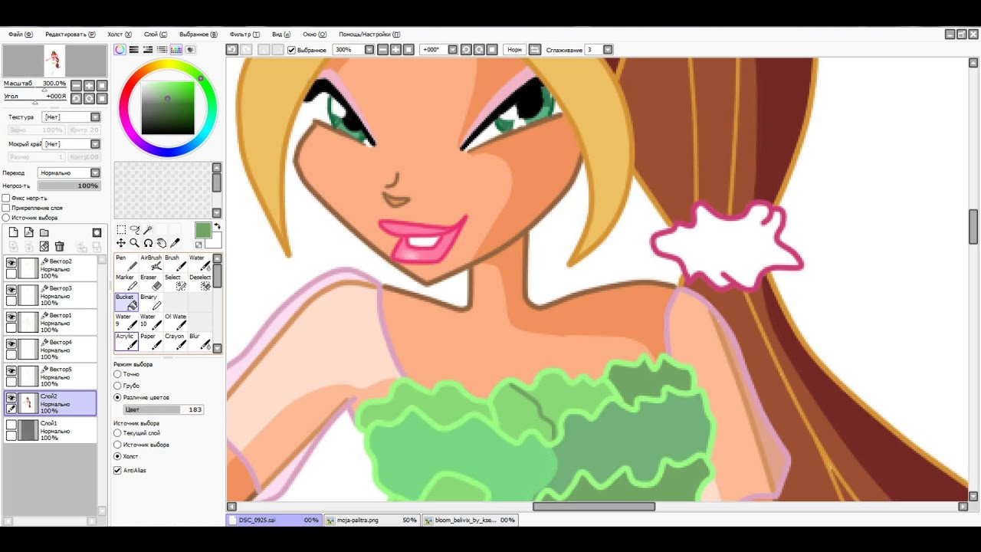Flip the canvas view horizontally
The image size is (981, 552).
click(535, 49)
